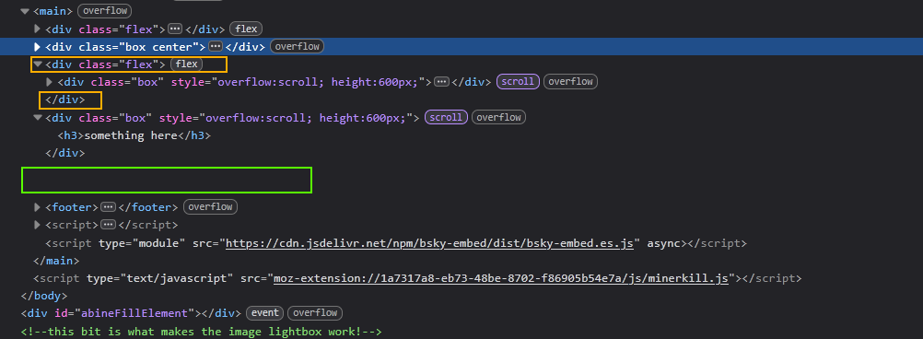Collapse the main element node
The image size is (923, 339).
25,11
